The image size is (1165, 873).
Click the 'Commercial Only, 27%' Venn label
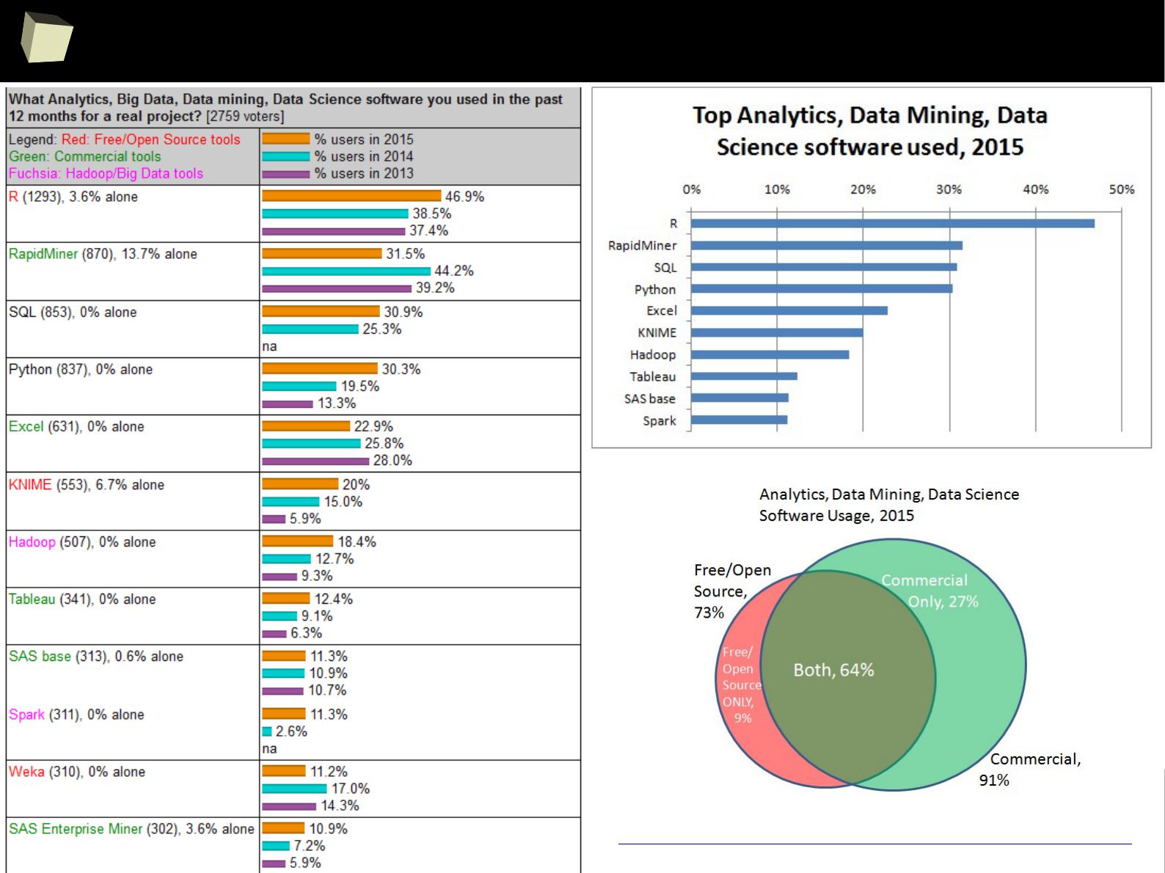(x=930, y=591)
